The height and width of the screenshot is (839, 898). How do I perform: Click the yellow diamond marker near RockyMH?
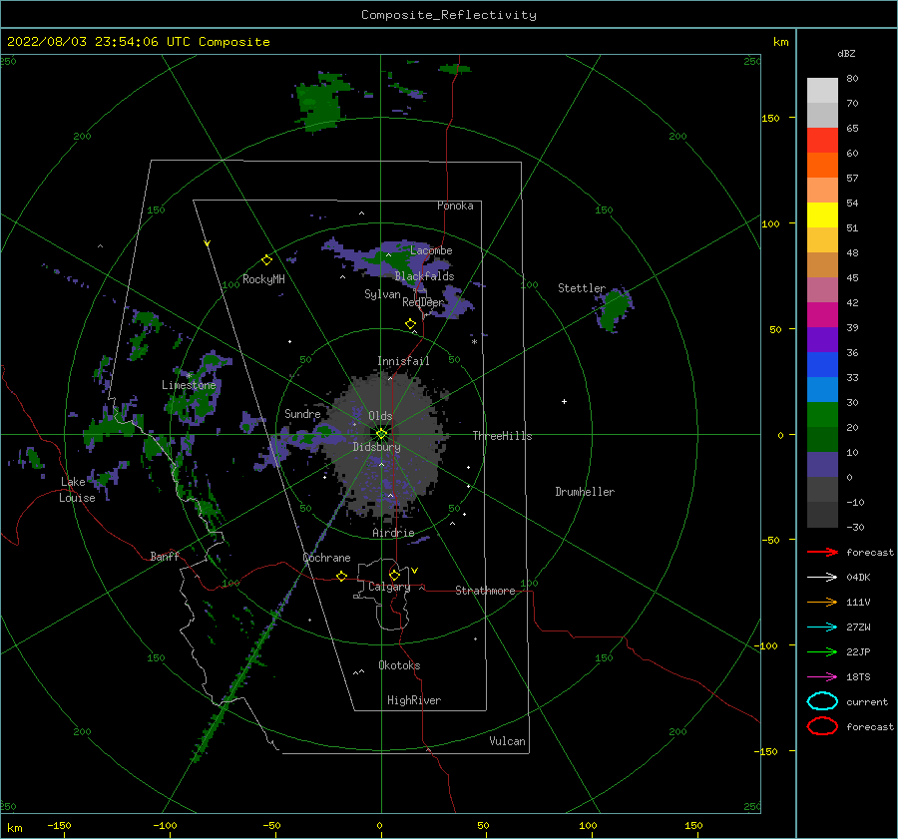pyautogui.click(x=266, y=260)
